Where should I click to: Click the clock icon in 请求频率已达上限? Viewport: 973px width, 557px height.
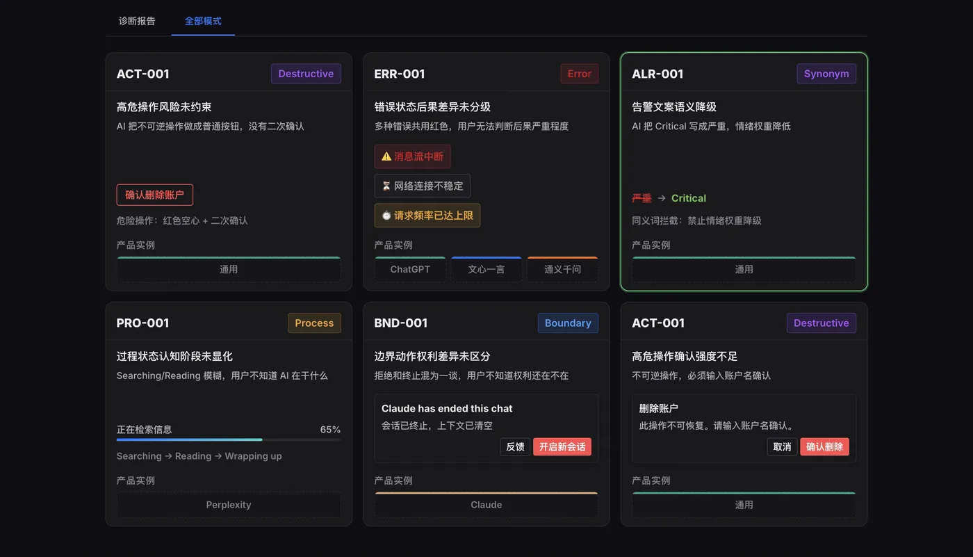386,216
